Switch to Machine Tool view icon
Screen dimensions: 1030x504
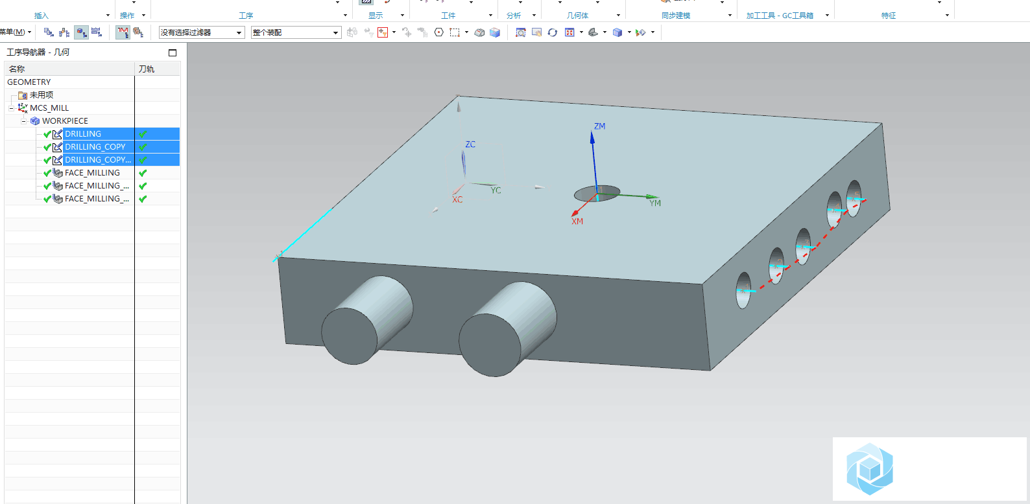(64, 32)
